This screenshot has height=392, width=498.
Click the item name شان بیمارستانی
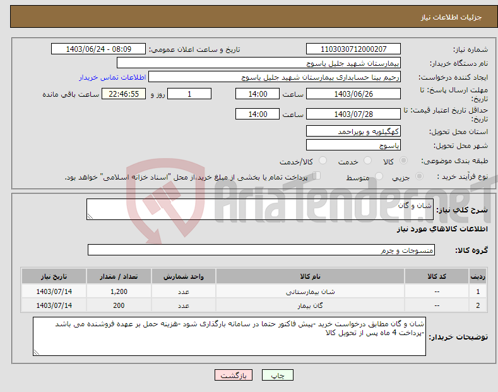pyautogui.click(x=311, y=291)
